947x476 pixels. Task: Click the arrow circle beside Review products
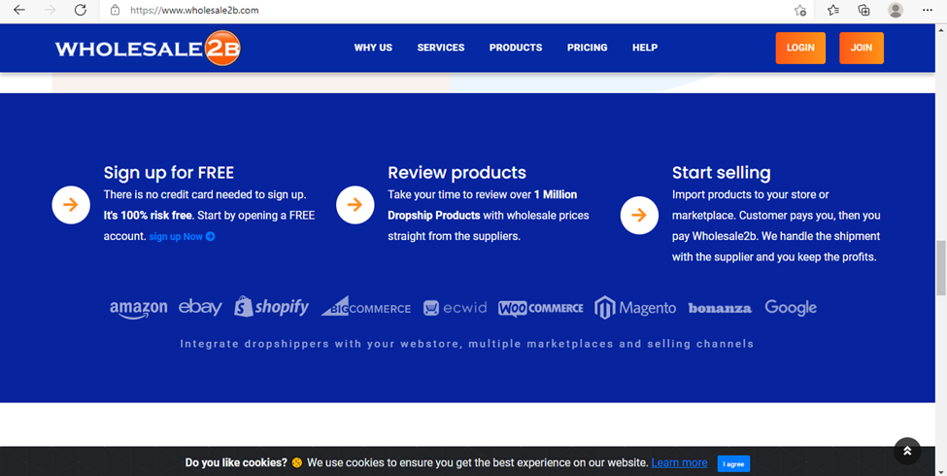pos(355,205)
